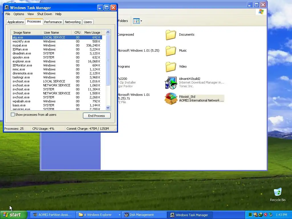The height and width of the screenshot is (219, 292).
Task: Open the Options menu in Task Manager
Action: [19, 14]
